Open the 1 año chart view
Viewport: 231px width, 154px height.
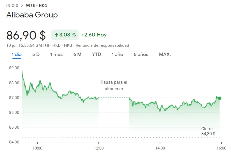117,54
